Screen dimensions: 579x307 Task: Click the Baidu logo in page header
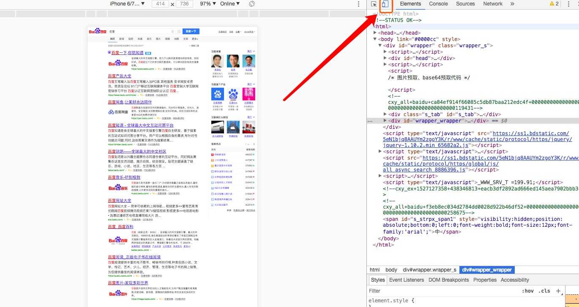pyautogui.click(x=97, y=31)
